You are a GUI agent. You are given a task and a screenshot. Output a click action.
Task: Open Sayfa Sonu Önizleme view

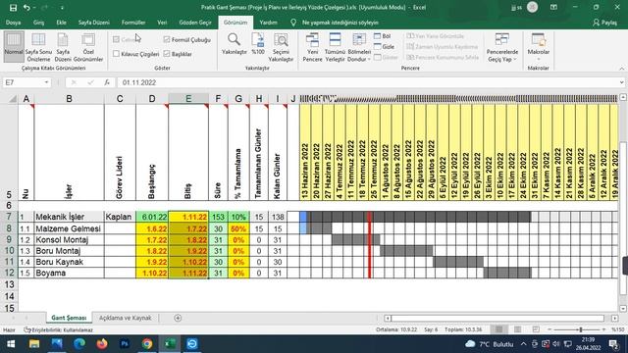click(38, 47)
